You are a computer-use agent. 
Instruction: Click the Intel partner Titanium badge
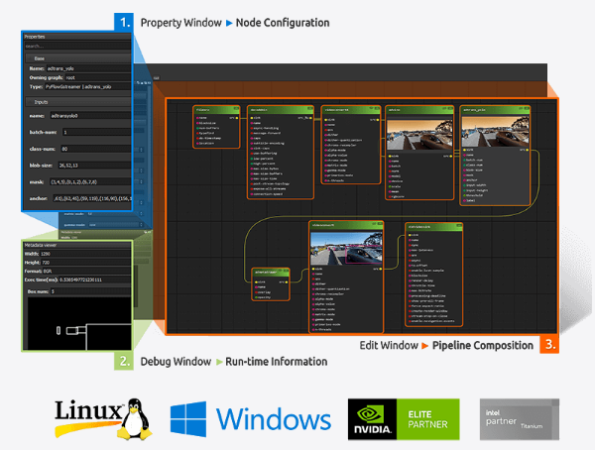[519, 418]
